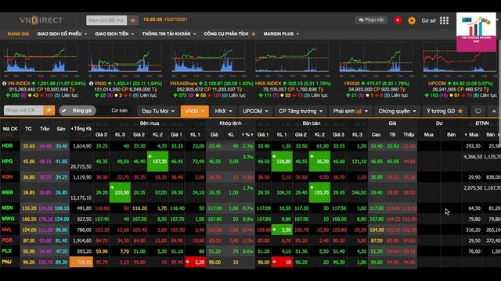Viewport: 501px width, 281px height.
Task: Select the PNJ stock code
Action: click(7, 262)
